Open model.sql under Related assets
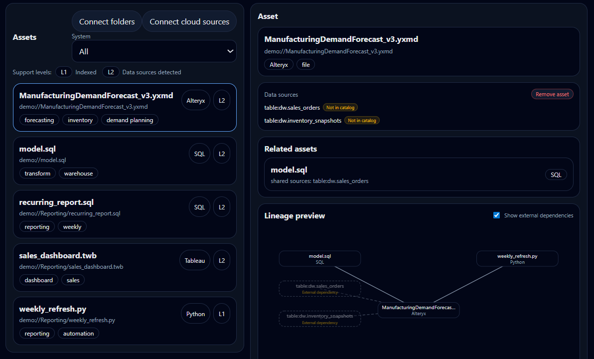The height and width of the screenshot is (359, 594). click(399, 175)
